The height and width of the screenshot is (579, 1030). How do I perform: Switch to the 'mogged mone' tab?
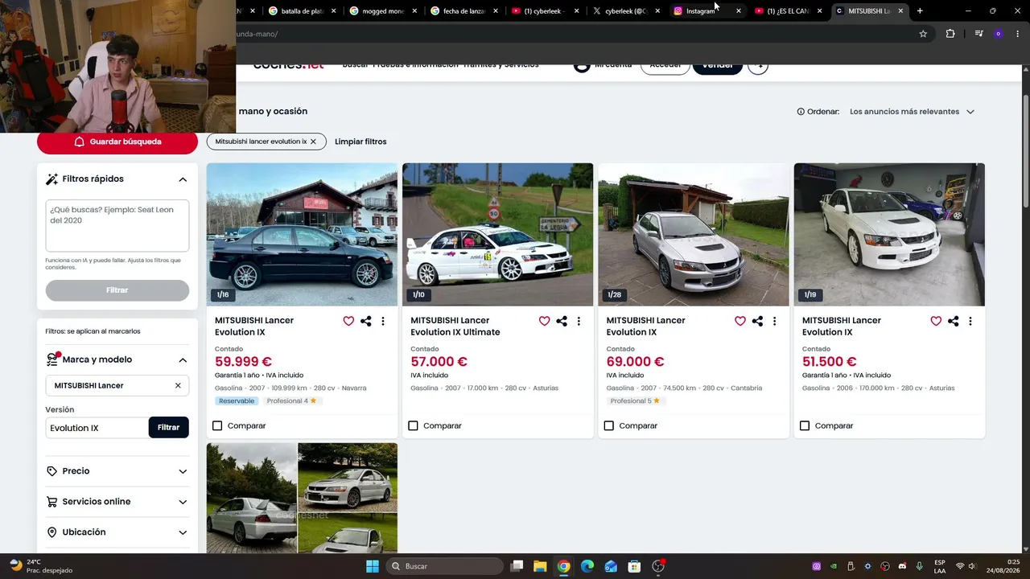(x=383, y=11)
